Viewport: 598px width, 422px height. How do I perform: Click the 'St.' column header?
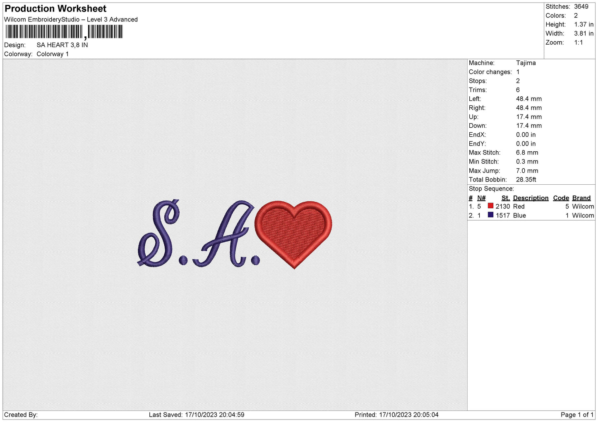[506, 198]
